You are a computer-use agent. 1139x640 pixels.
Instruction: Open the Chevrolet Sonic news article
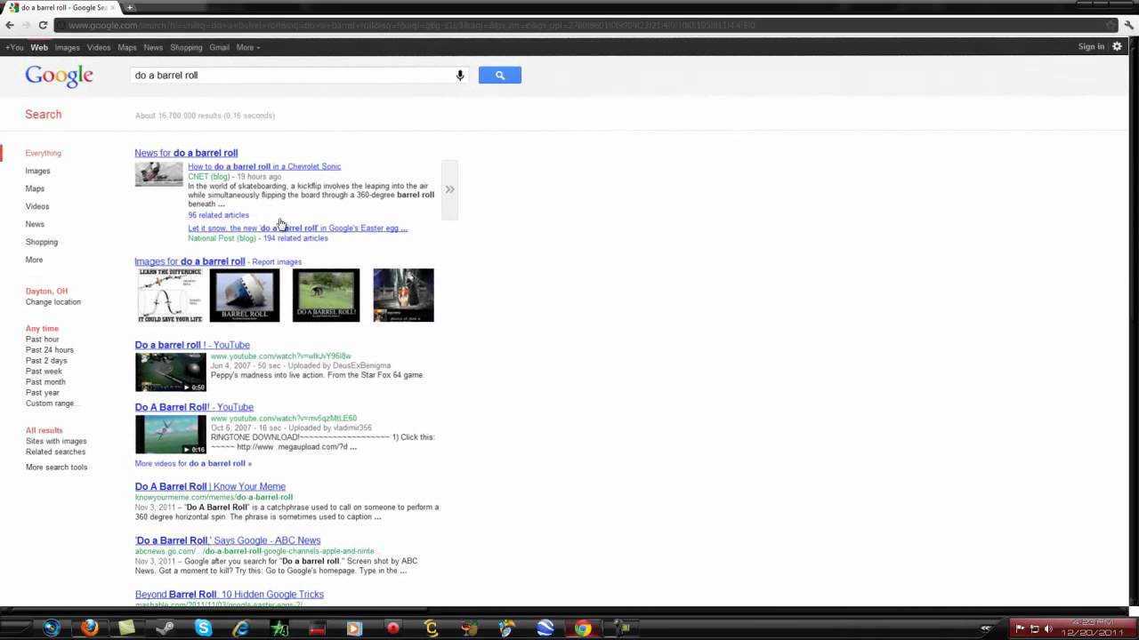click(264, 166)
